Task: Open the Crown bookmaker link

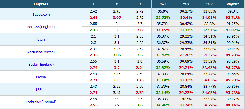Action: coord(41,77)
